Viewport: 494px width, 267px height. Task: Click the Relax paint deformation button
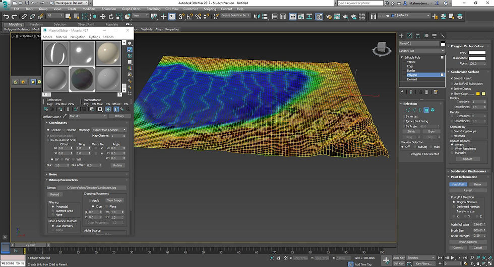(478, 185)
